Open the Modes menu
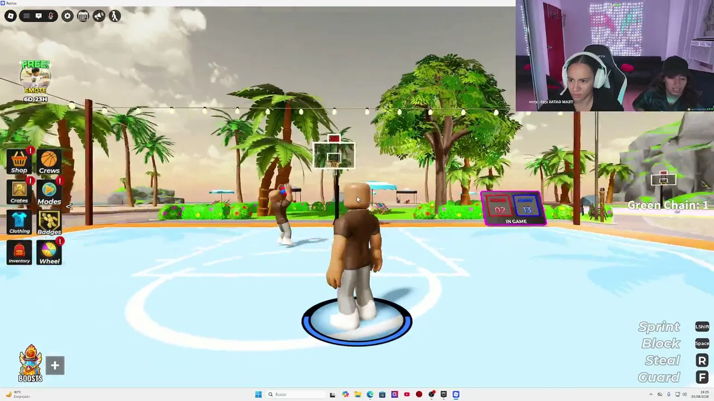Screen dimensions: 714x401 coord(49,192)
